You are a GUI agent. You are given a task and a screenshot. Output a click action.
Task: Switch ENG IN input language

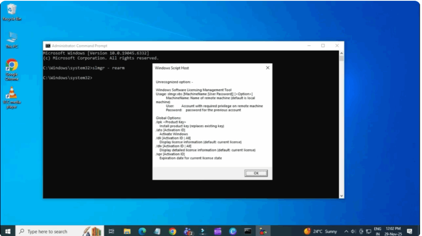[x=377, y=231]
